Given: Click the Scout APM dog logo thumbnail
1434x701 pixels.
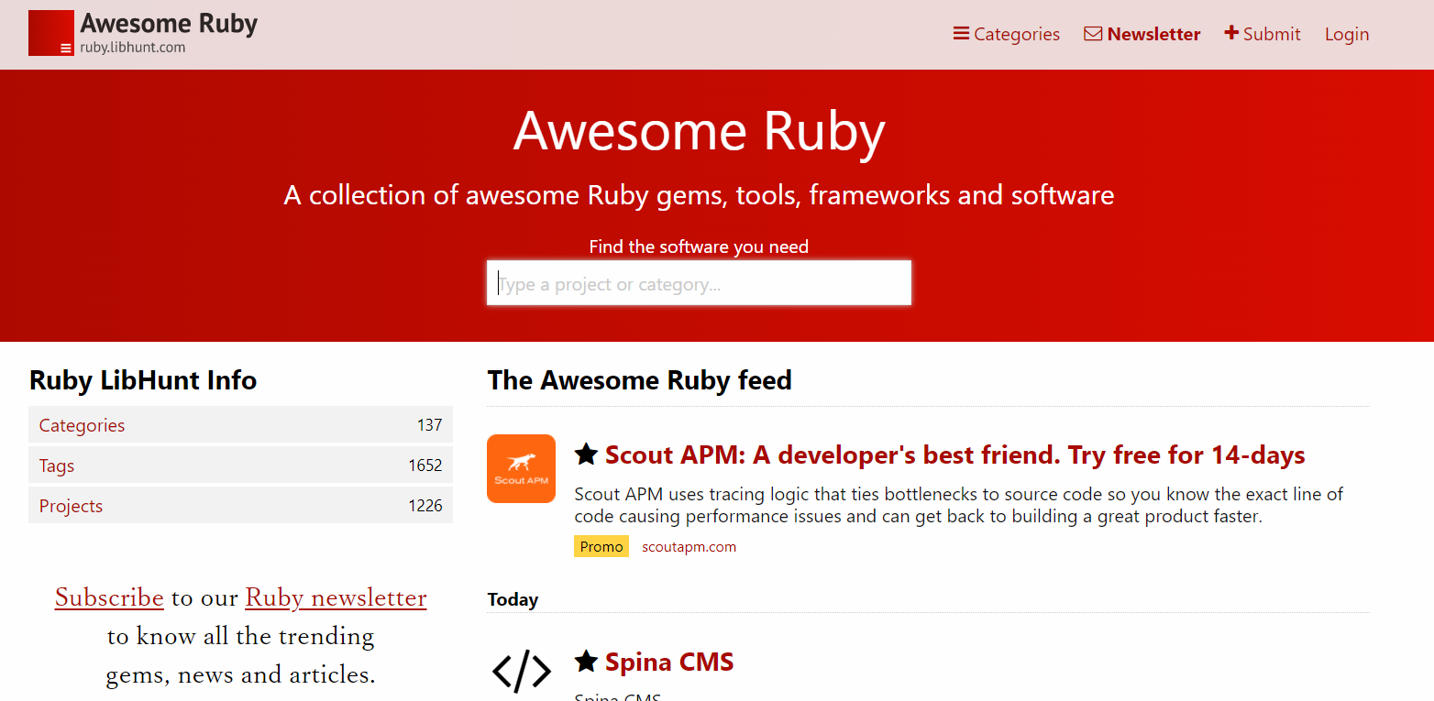Looking at the screenshot, I should (521, 468).
